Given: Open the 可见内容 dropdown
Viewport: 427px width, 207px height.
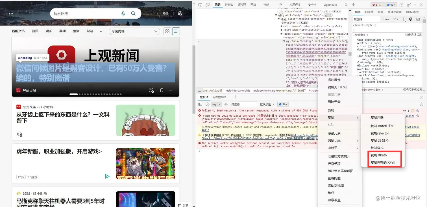Looking at the screenshot, I should click(134, 31).
